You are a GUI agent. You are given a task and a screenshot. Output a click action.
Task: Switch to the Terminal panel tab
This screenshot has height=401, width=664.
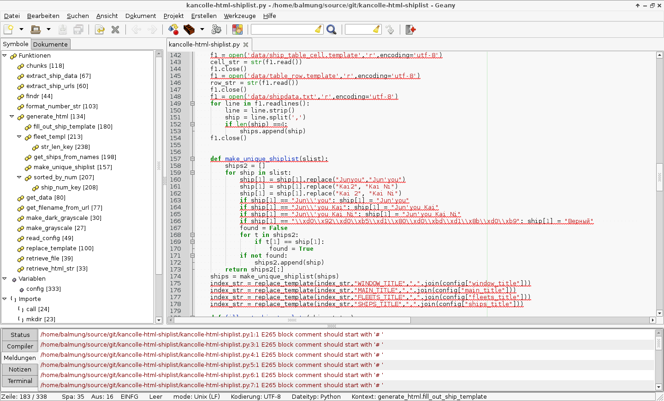(x=20, y=381)
